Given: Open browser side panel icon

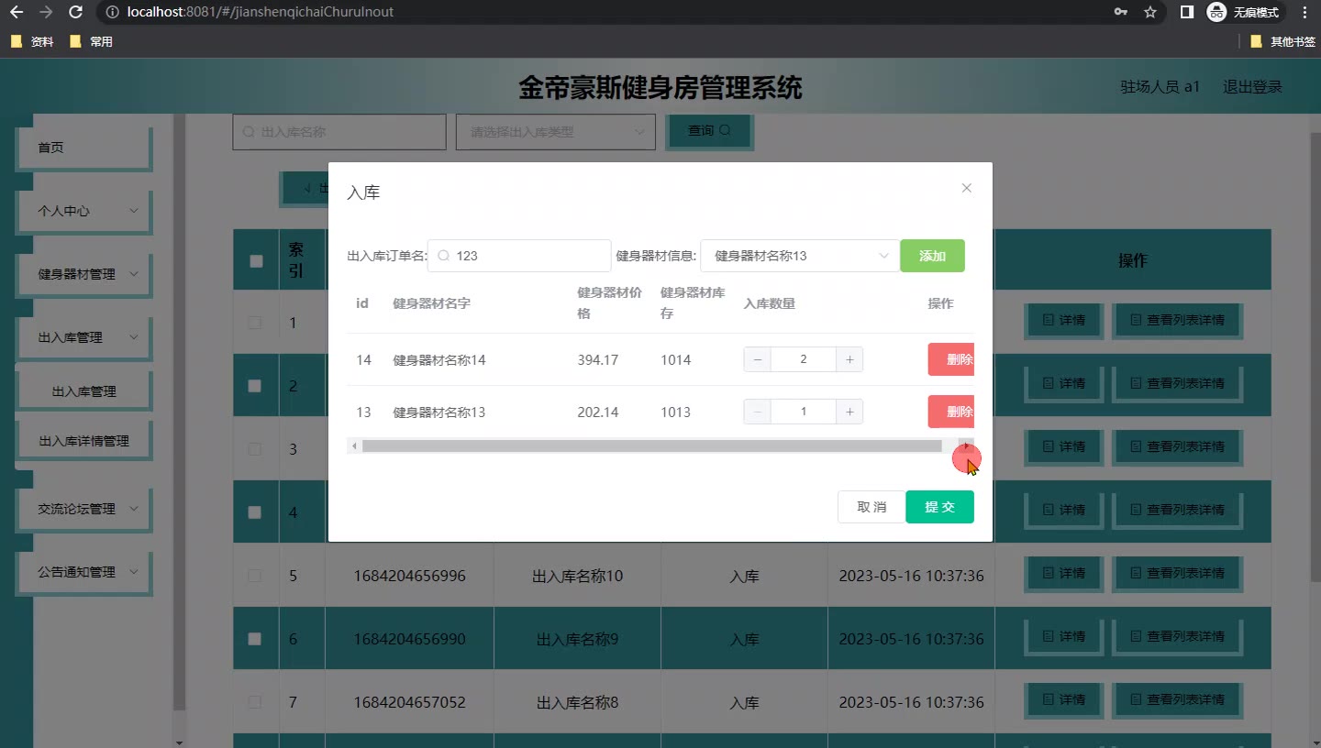Looking at the screenshot, I should (x=1186, y=13).
